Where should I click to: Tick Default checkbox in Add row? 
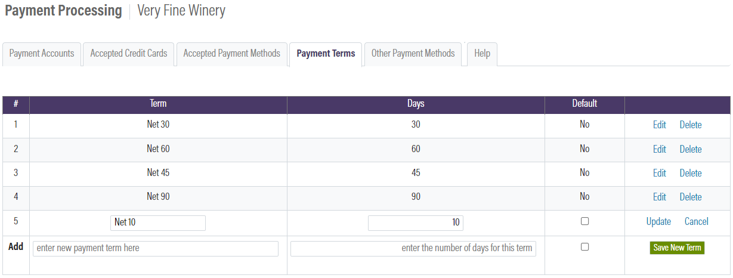click(584, 247)
